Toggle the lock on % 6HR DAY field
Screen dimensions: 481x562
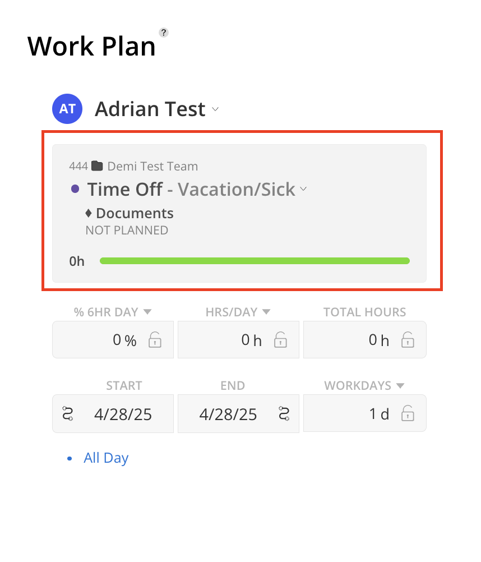[155, 340]
